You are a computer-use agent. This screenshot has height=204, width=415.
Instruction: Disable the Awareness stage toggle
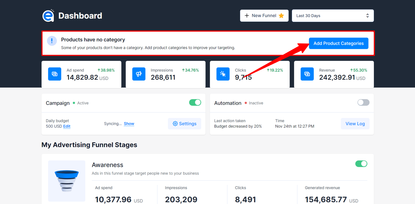(x=361, y=164)
